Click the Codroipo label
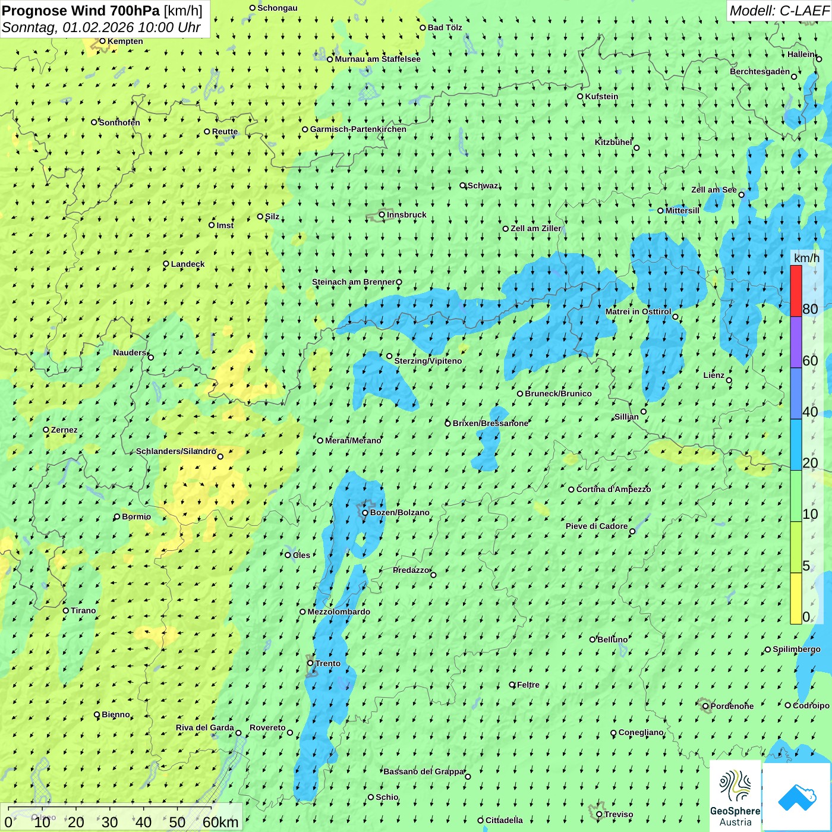Viewport: 832px width, 832px height. click(x=811, y=705)
